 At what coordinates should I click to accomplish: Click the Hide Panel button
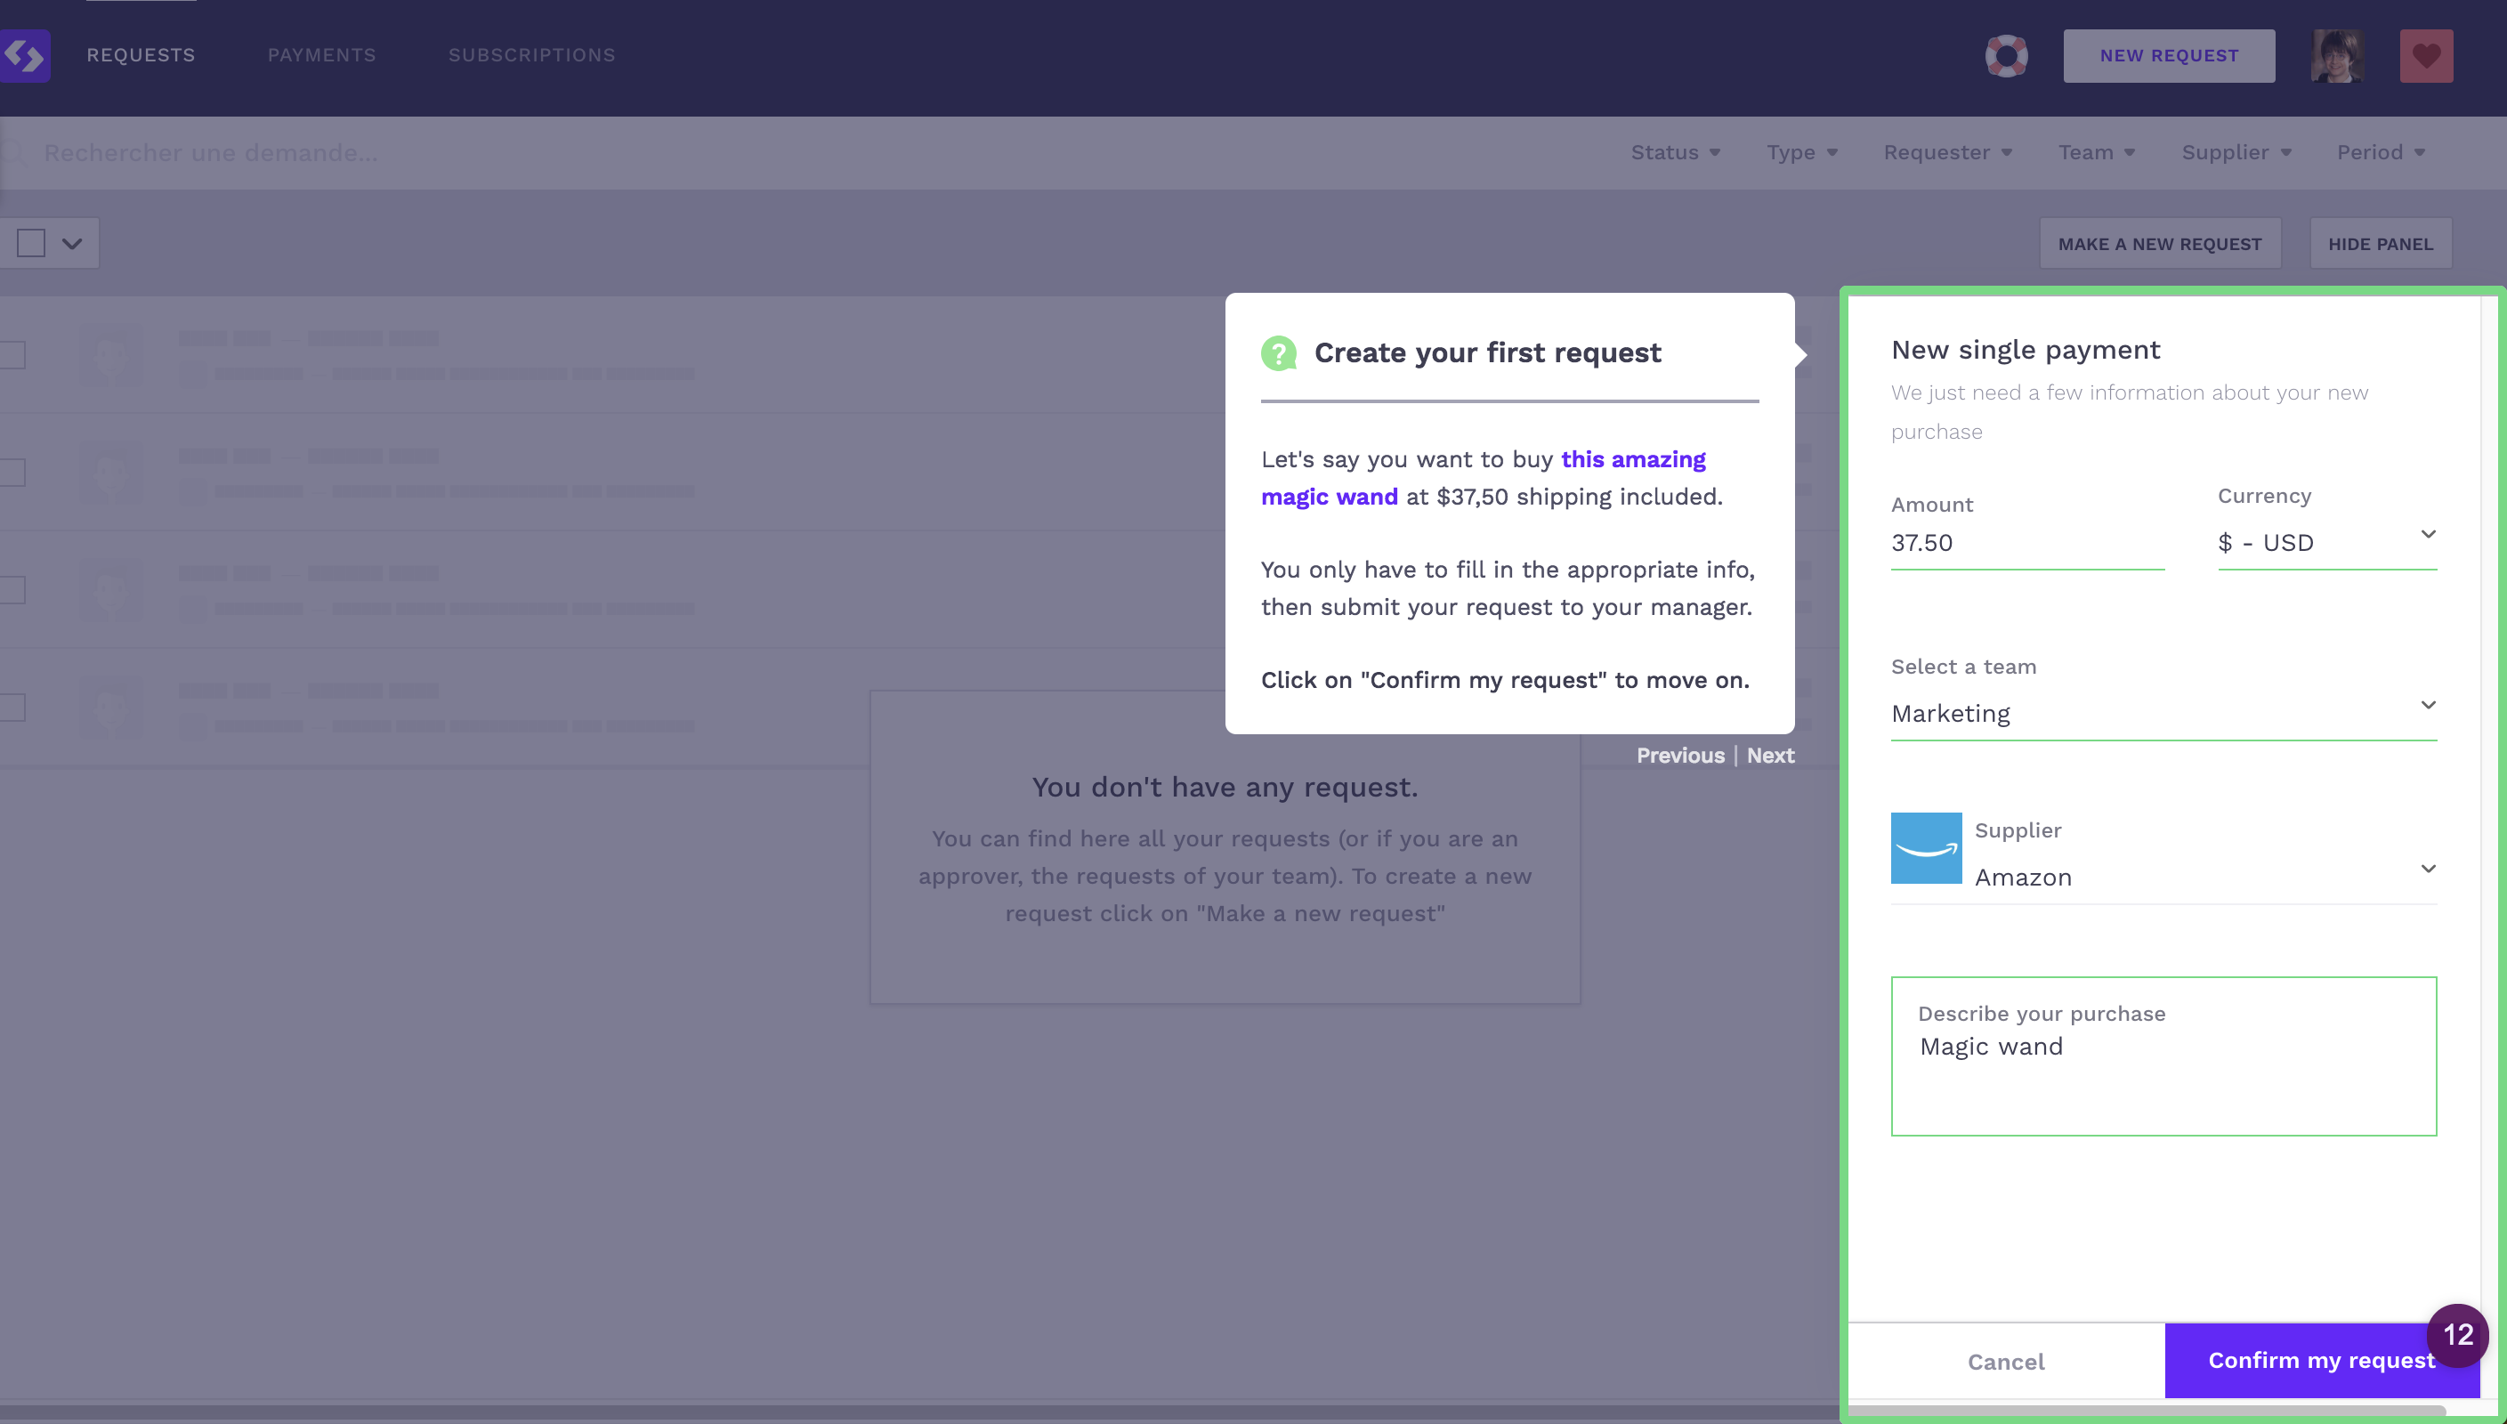click(2381, 244)
